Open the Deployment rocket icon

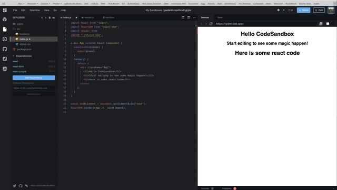tap(5, 59)
